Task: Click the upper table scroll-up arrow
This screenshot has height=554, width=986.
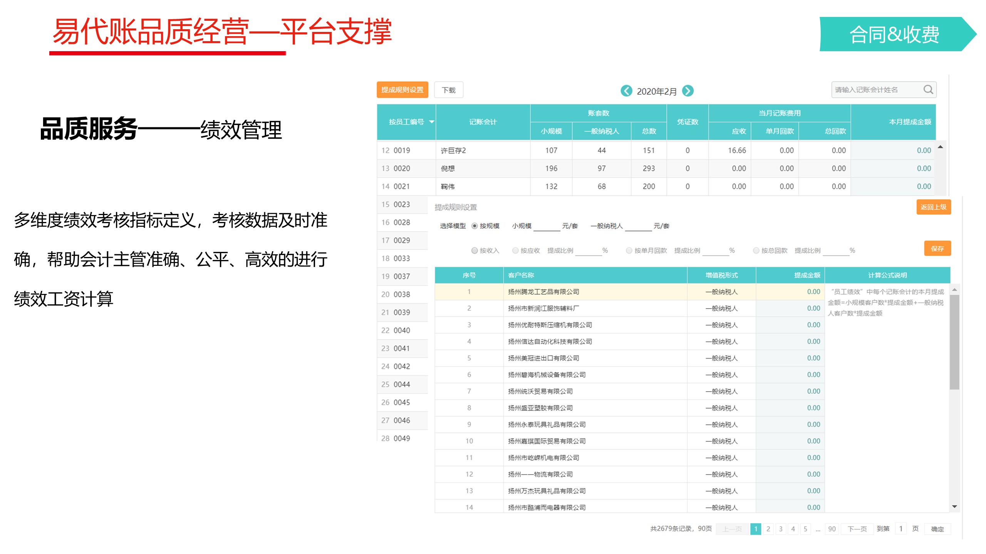Action: tap(940, 147)
